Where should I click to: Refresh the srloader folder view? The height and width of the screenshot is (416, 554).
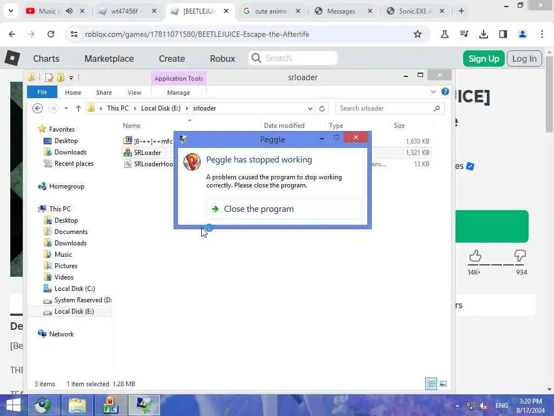[x=322, y=108]
